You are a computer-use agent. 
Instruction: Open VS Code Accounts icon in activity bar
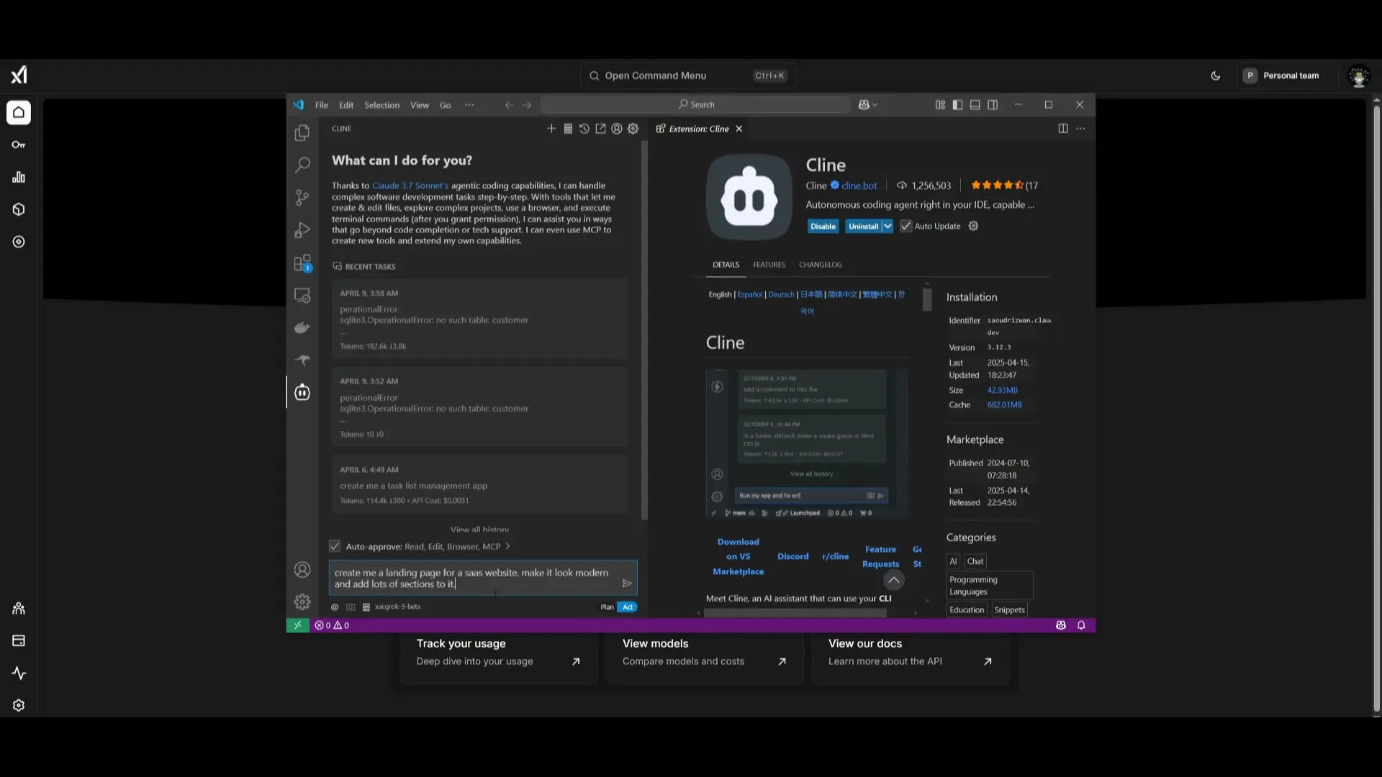pos(302,570)
